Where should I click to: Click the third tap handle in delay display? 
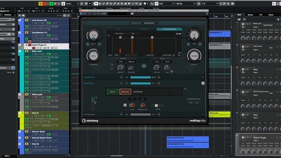(152, 37)
